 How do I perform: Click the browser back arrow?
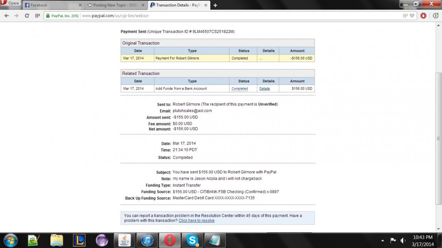click(6, 16)
